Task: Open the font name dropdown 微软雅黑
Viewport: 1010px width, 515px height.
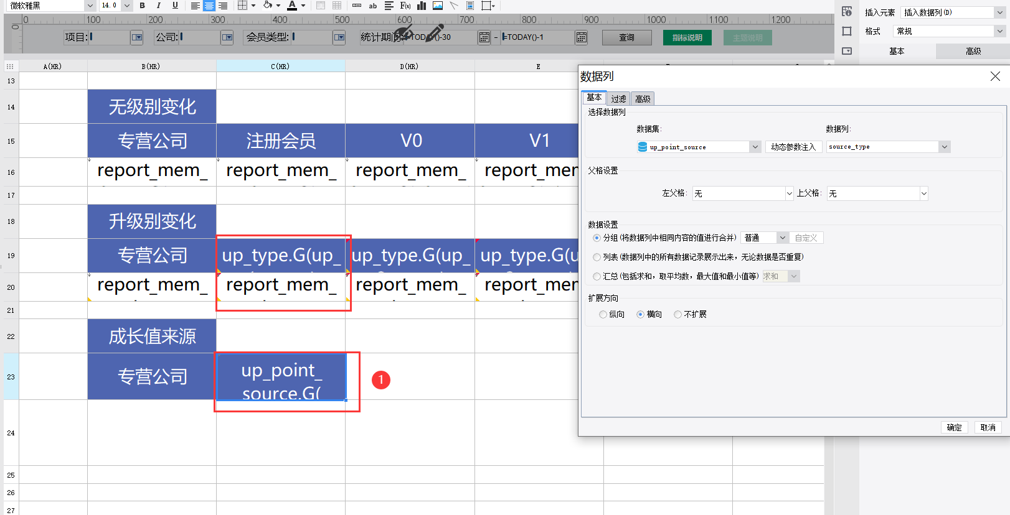Action: click(x=90, y=6)
